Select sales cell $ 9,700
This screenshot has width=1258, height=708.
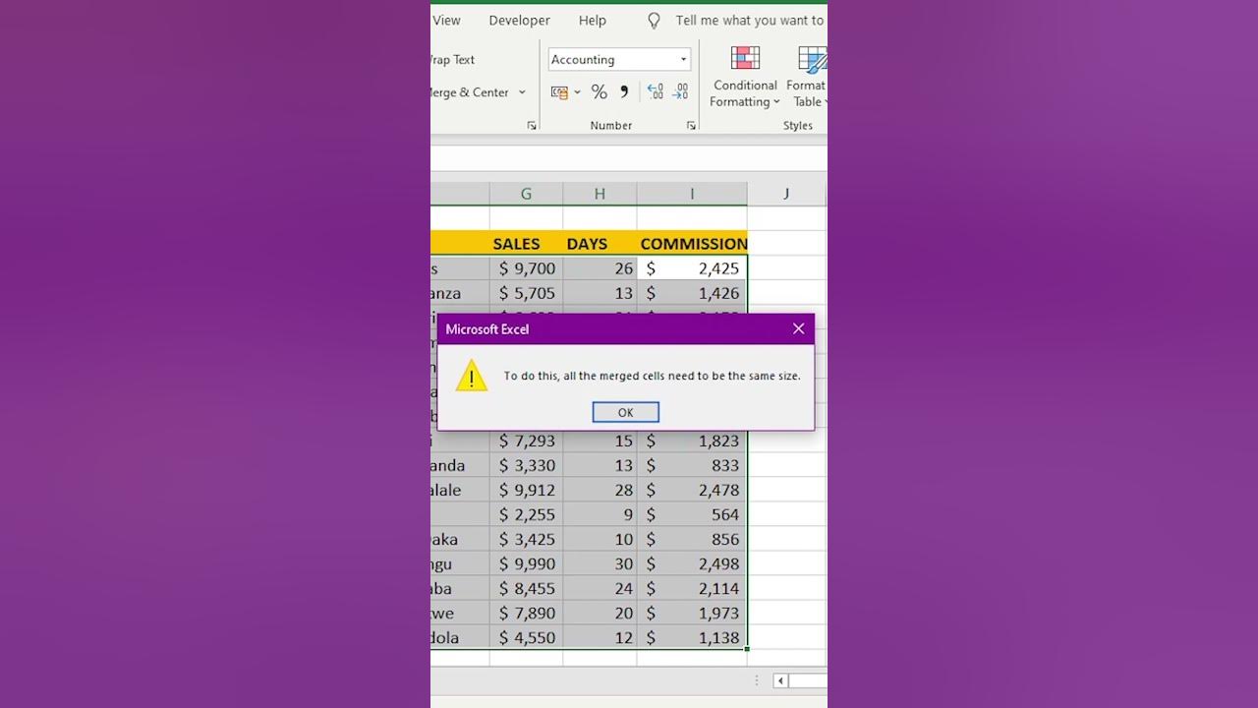pyautogui.click(x=526, y=268)
